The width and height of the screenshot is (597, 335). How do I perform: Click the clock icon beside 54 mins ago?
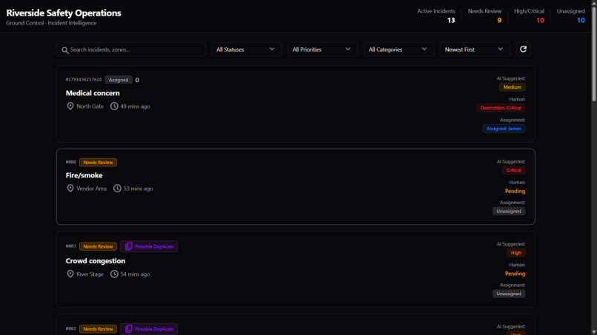tap(114, 274)
